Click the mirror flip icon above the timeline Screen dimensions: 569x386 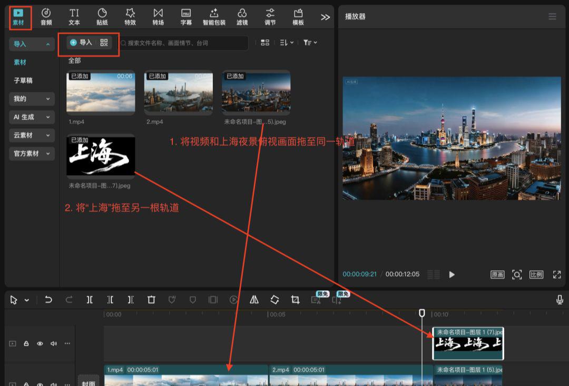(255, 299)
